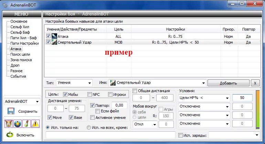Open the События menu section
Image resolution: width=265 pixels, height=144 pixels.
(18, 76)
